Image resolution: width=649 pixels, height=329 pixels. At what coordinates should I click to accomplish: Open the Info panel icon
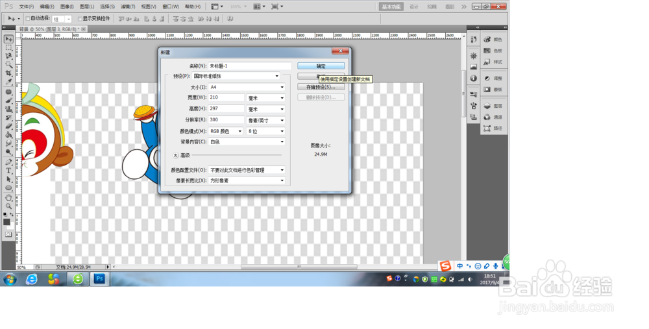[x=474, y=79]
